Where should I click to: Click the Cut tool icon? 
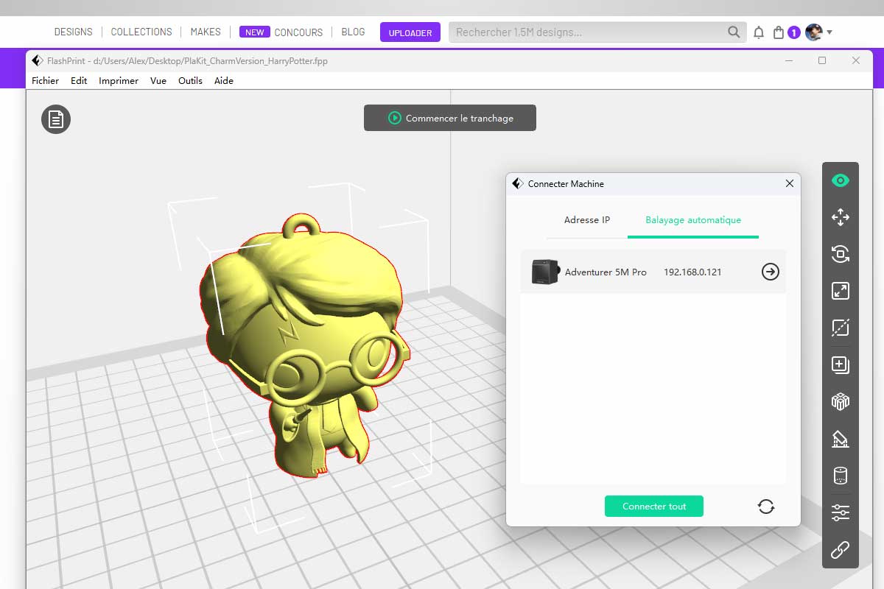click(x=840, y=328)
